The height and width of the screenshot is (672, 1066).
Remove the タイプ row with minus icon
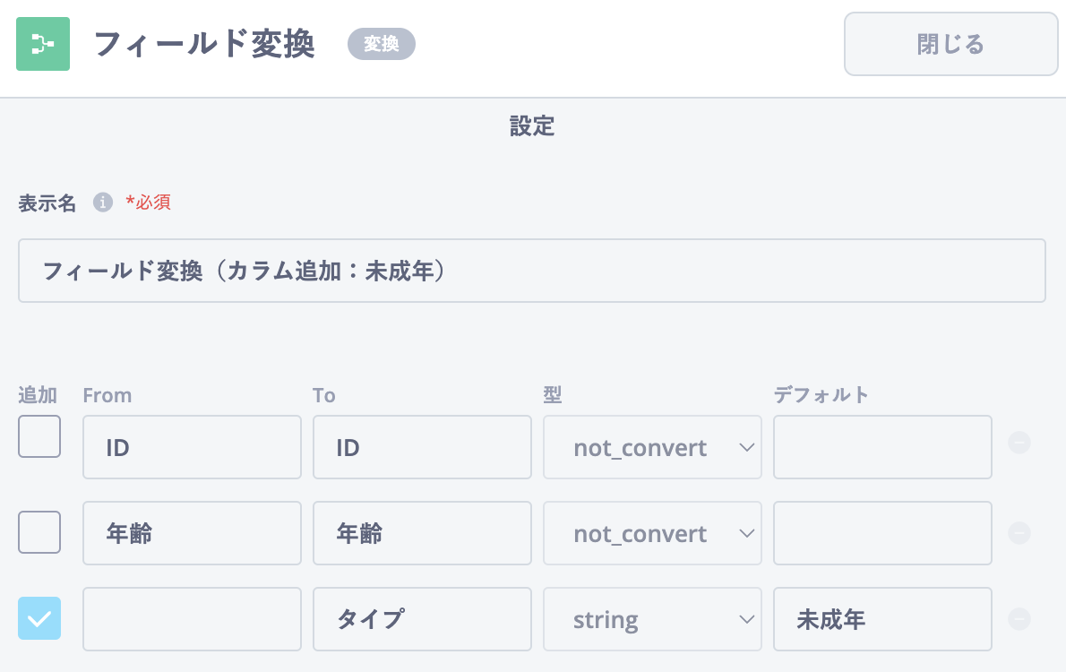(1019, 619)
